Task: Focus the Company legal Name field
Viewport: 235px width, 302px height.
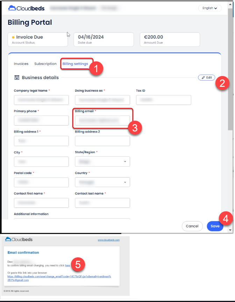Action: (41, 100)
